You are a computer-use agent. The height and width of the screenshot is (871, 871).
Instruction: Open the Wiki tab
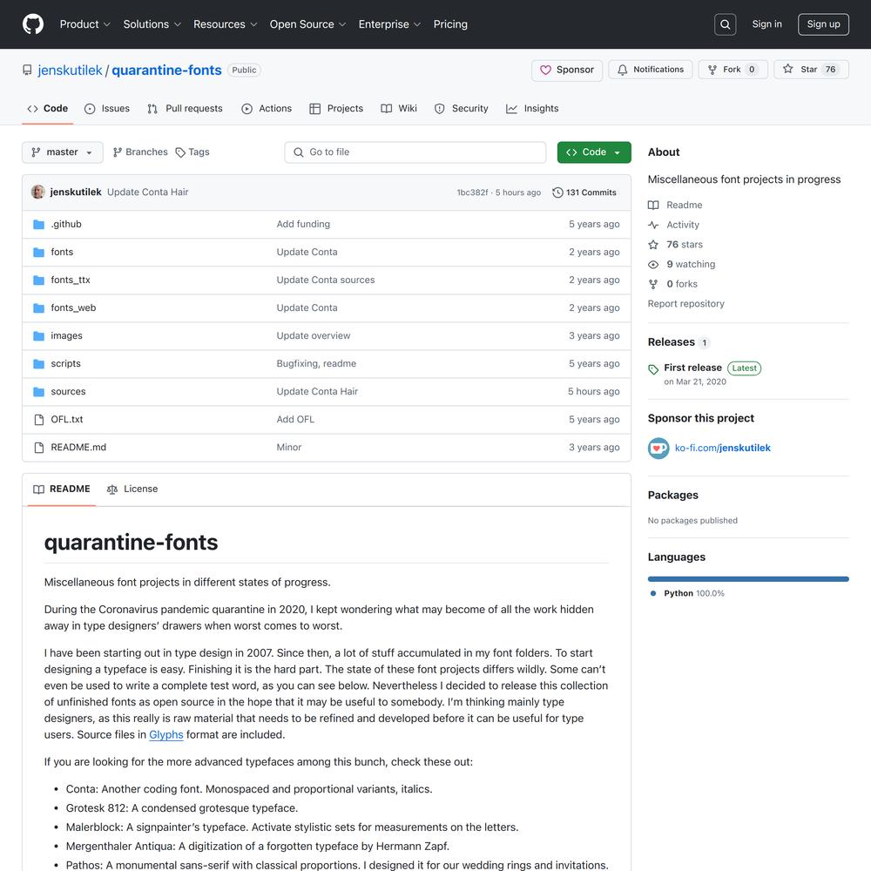(x=399, y=109)
